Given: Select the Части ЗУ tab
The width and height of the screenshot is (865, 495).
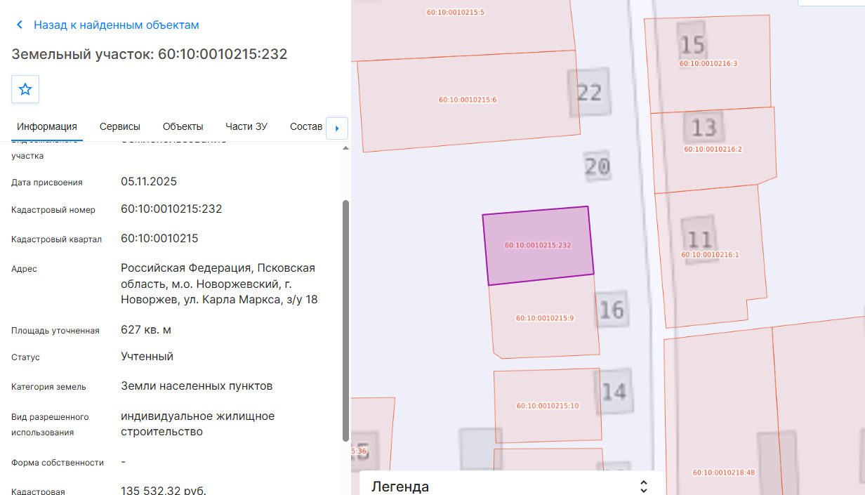Looking at the screenshot, I should 246,126.
